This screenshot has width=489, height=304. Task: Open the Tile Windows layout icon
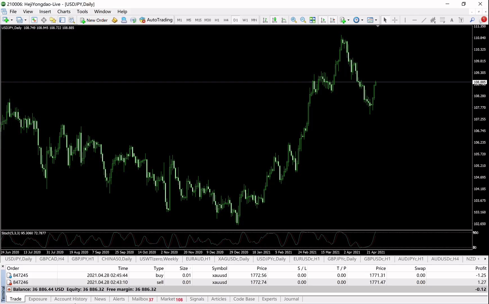point(312,20)
